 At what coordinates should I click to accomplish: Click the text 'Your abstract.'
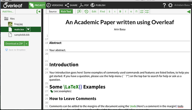tap(58, 50)
